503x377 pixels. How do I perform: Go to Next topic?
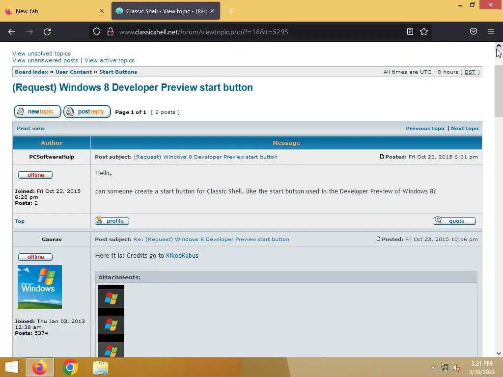(x=465, y=128)
